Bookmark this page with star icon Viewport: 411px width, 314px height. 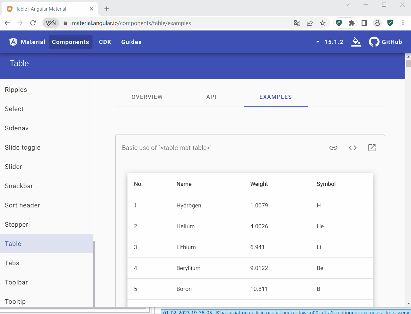pyautogui.click(x=323, y=23)
